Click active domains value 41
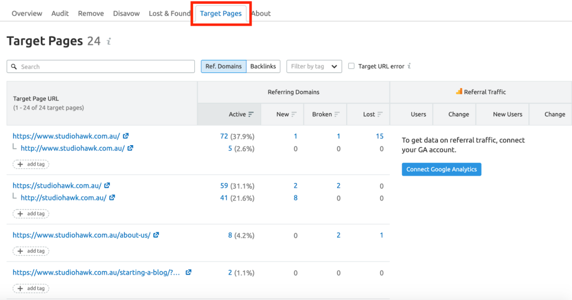 [x=224, y=198]
